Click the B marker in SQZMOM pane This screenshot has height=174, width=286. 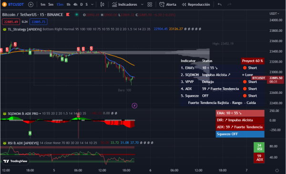30,133
